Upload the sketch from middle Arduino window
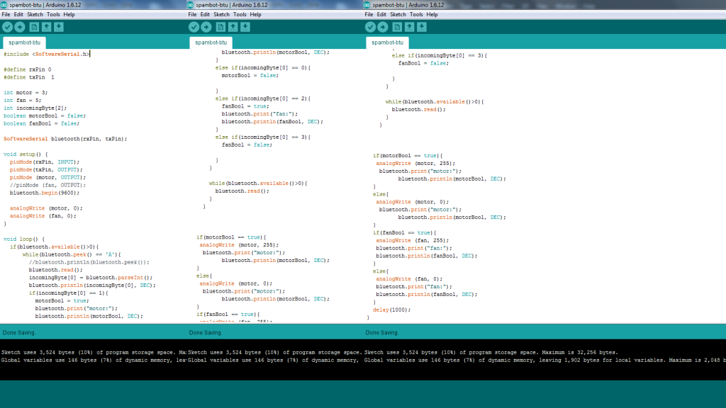Viewport: 726px width, 408px height. coord(206,27)
